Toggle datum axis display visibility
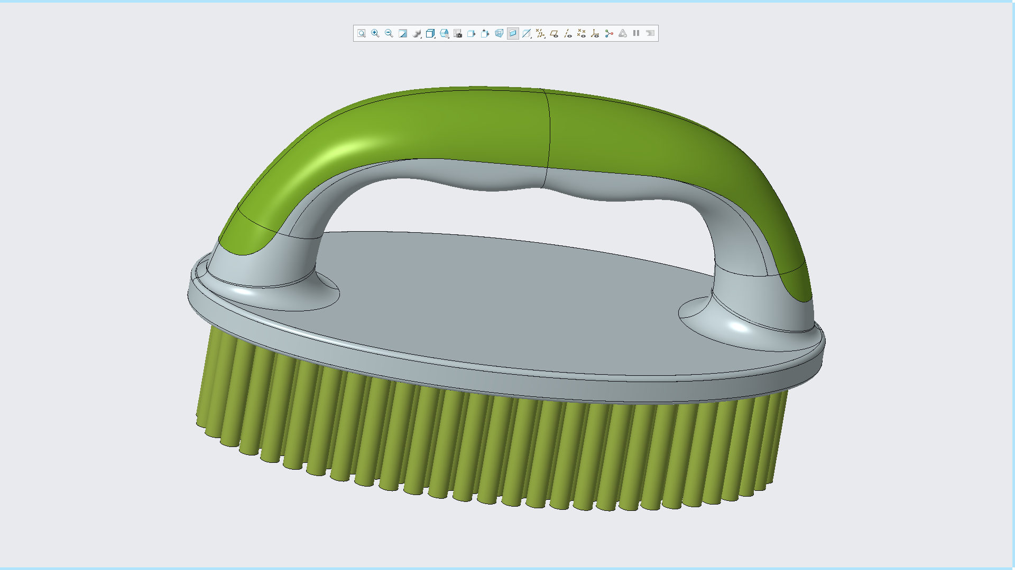The height and width of the screenshot is (570, 1015). tap(568, 33)
